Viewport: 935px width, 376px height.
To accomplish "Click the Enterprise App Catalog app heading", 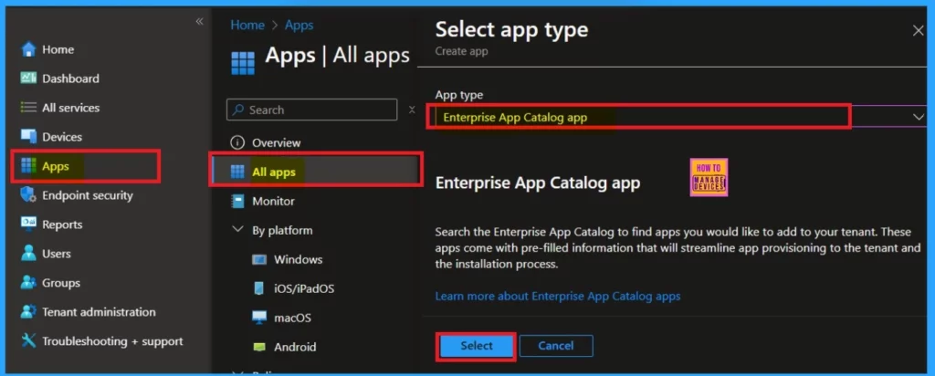I will click(x=537, y=183).
